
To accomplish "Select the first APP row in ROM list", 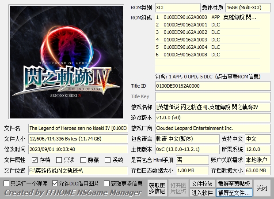I will click(208, 18).
